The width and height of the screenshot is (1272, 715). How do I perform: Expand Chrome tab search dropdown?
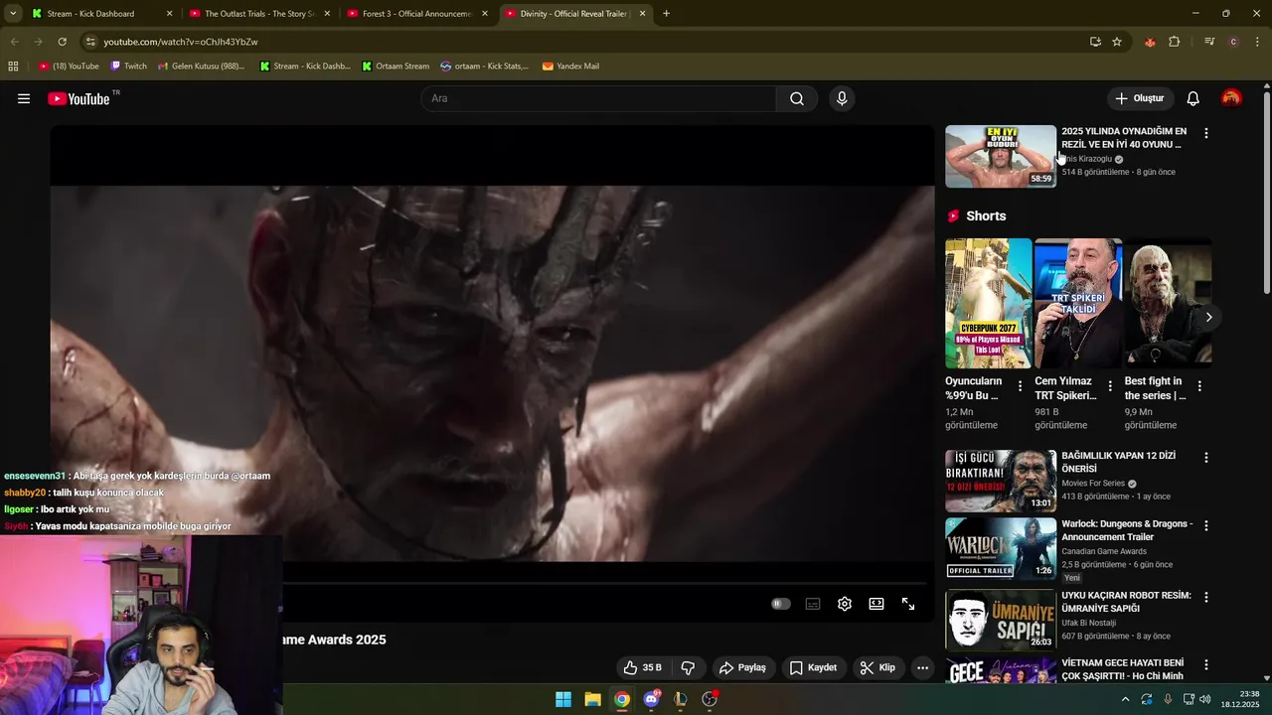(13, 14)
